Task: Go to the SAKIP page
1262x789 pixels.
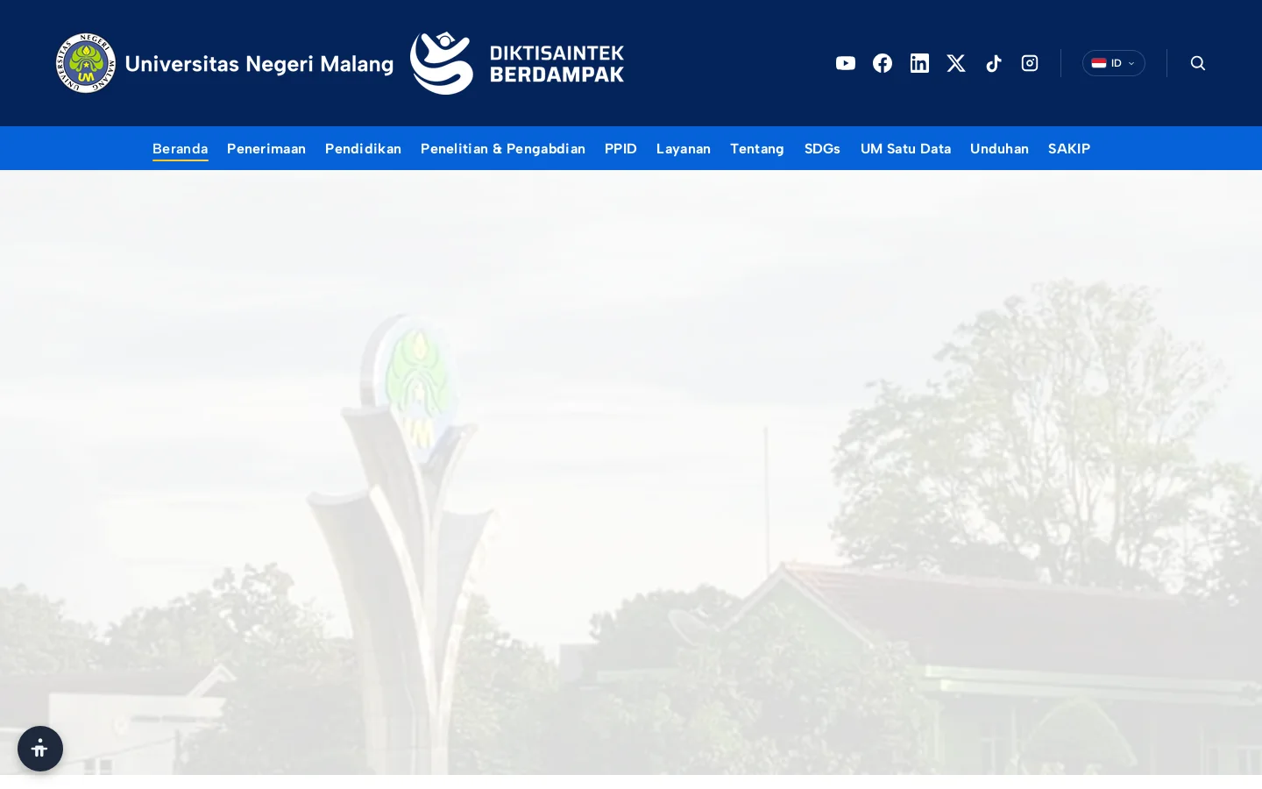Action: 1069,148
